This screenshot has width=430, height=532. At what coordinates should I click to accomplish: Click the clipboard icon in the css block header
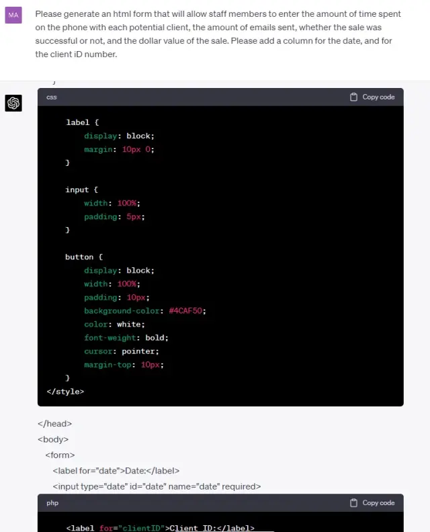click(353, 97)
